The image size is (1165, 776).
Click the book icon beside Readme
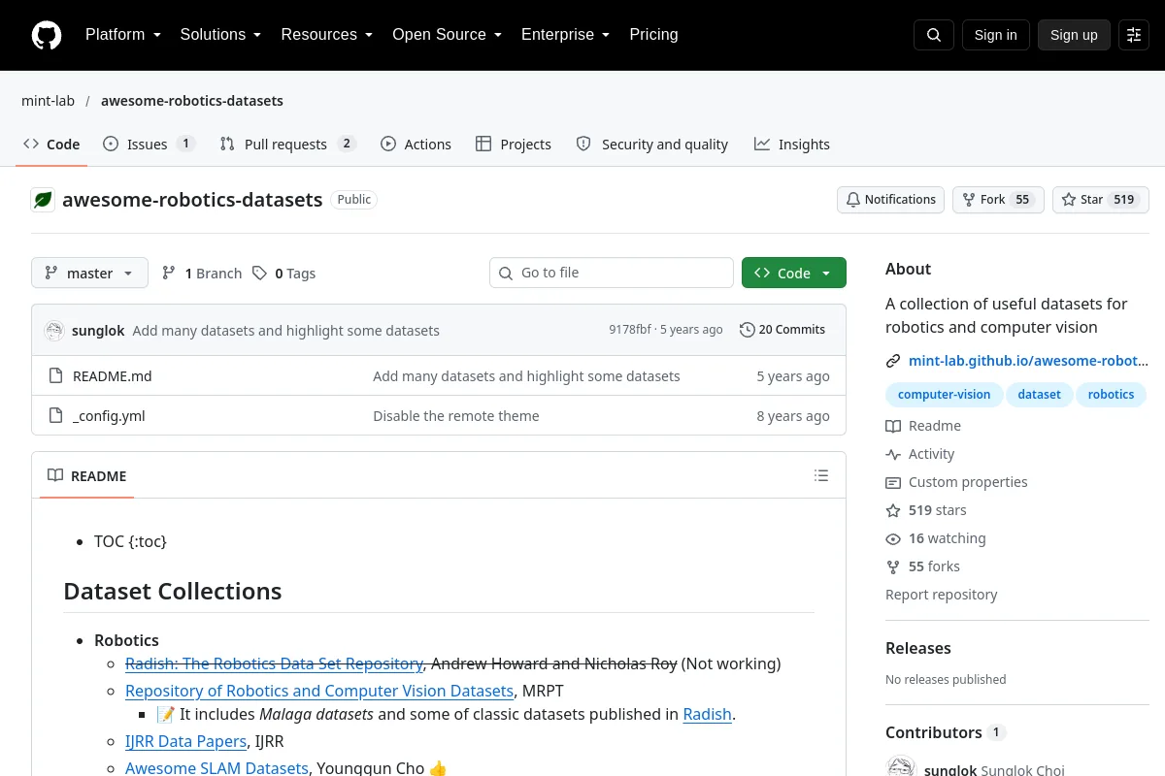coord(893,426)
